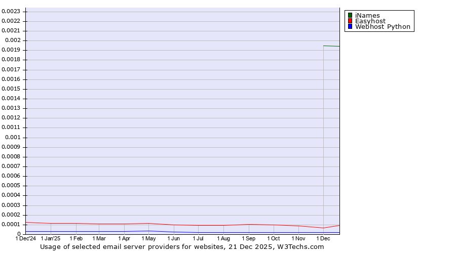Click the red Easyhost line at 1 May
The image size is (456, 253).
point(148,223)
